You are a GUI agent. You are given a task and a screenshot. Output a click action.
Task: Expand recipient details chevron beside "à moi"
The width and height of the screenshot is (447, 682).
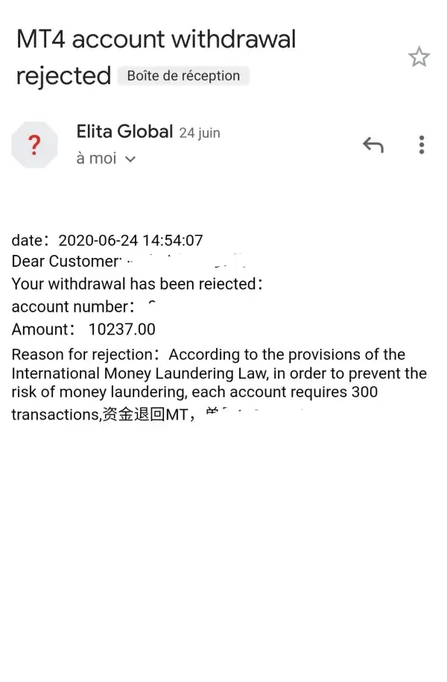coord(130,159)
